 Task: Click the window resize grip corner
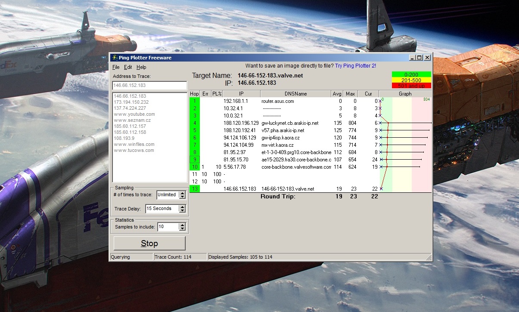(x=429, y=257)
